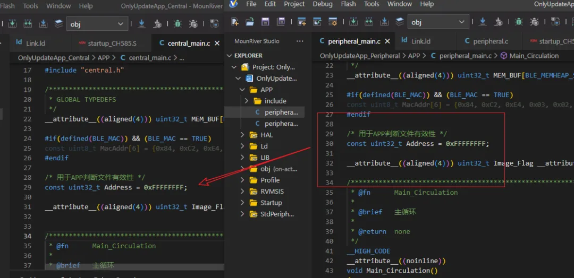Click the Download icon in Peripheral toolbar

tap(483, 22)
